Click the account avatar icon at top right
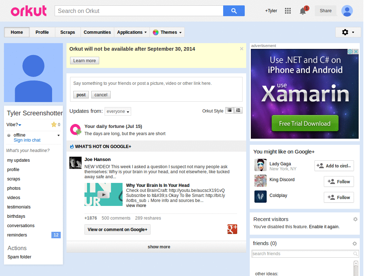Image resolution: width=368 pixels, height=276 pixels. 347,11
